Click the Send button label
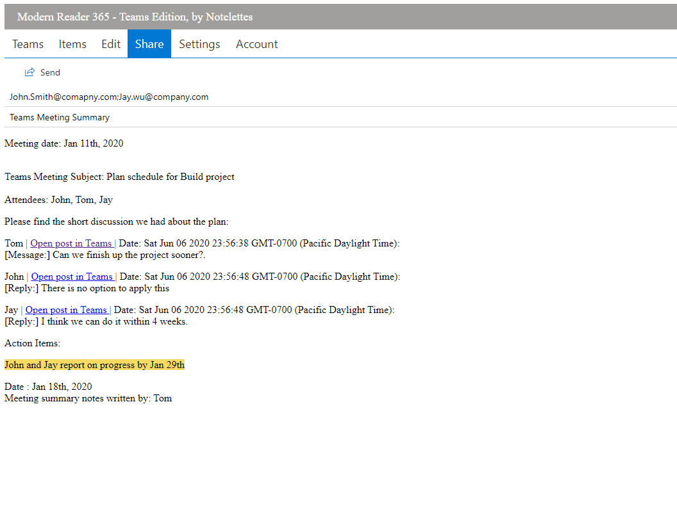 click(x=50, y=72)
